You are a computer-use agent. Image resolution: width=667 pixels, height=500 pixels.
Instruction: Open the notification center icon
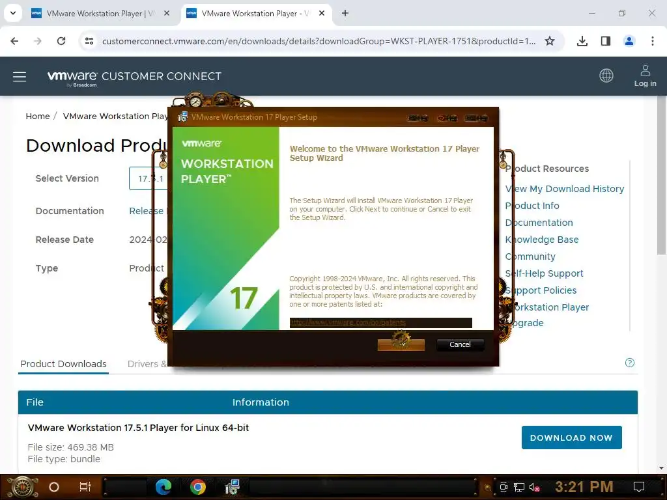(x=639, y=487)
